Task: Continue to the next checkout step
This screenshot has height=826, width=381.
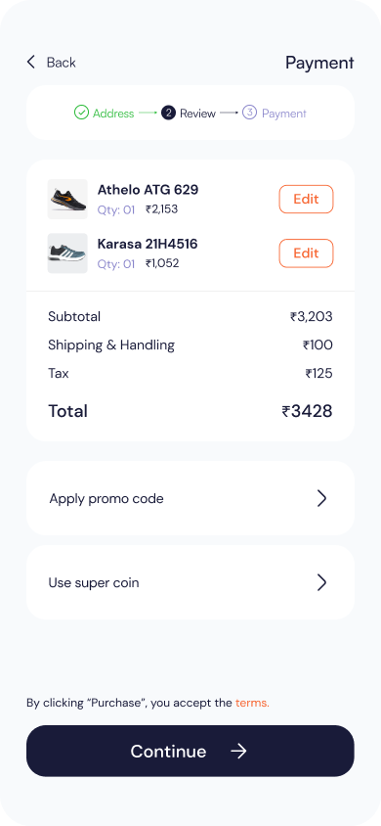Action: [190, 752]
